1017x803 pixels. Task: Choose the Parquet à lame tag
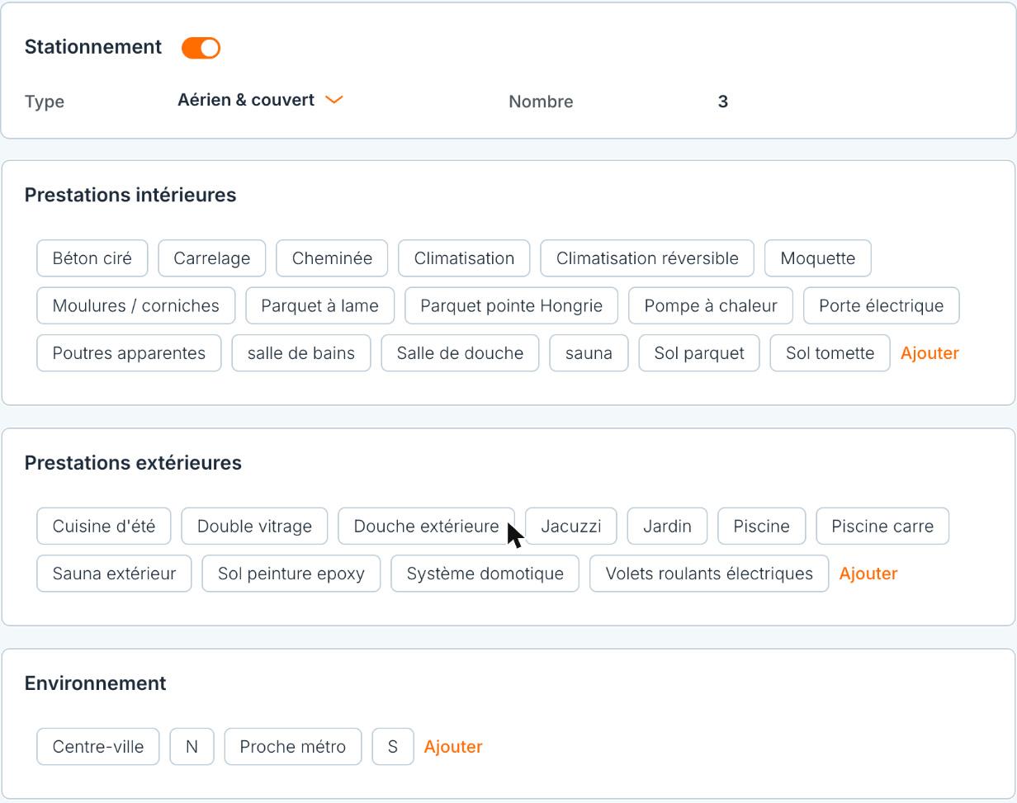[319, 305]
